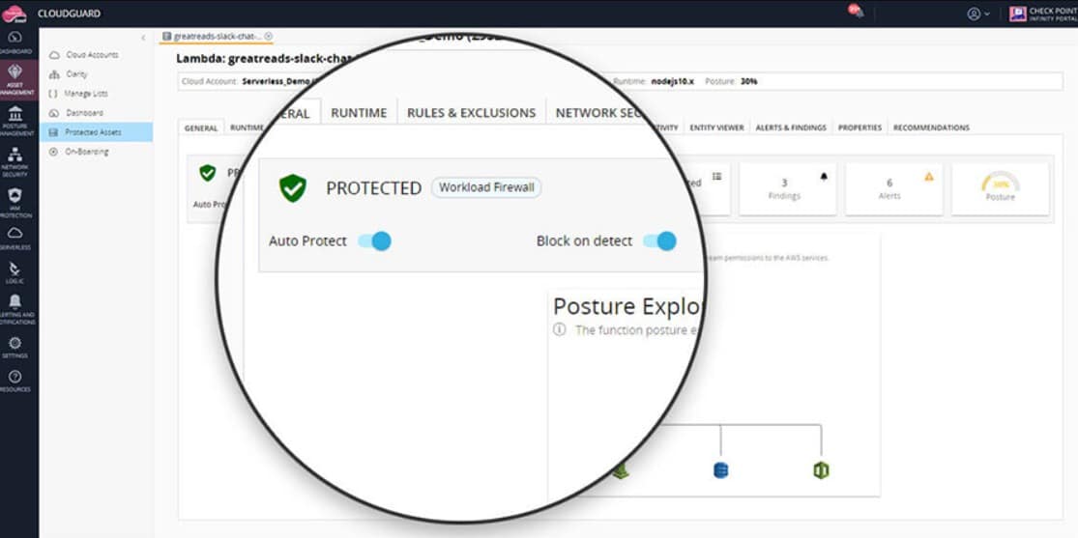
Task: Click the Runtime value nodejs10.x
Action: [672, 81]
